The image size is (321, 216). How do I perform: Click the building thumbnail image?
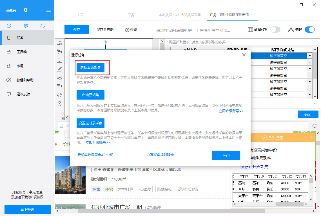pyautogui.click(x=70, y=175)
